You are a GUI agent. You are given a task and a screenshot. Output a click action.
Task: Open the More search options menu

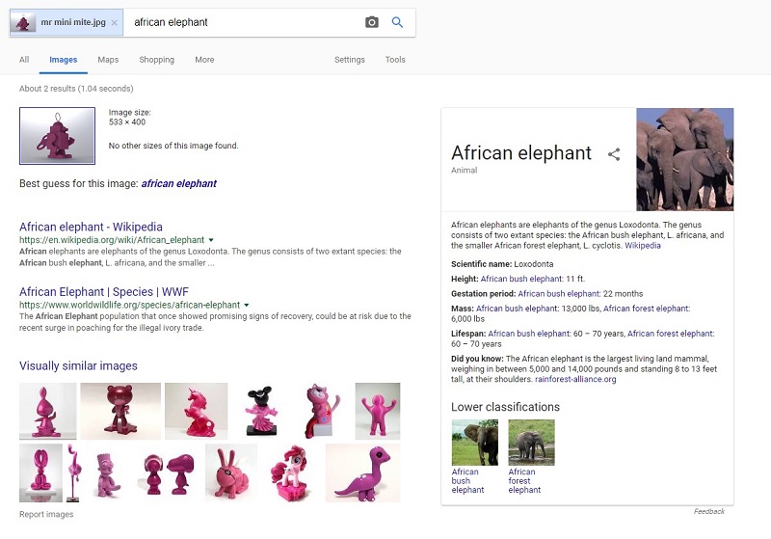[x=204, y=60]
